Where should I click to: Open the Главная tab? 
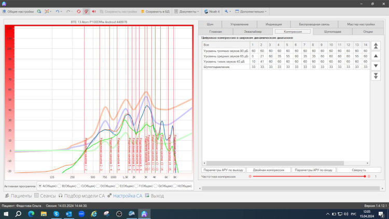pos(215,32)
